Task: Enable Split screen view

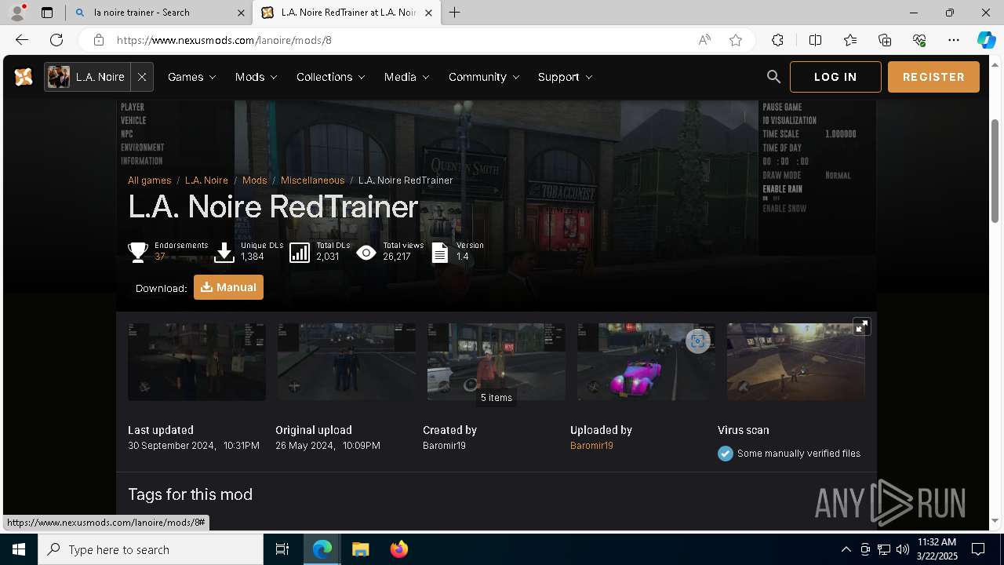Action: tap(815, 40)
